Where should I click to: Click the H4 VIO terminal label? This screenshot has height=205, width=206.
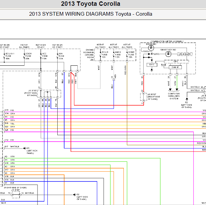(x=9, y=117)
